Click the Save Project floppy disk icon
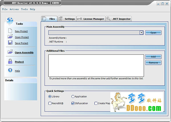Viewport: 171px width, 122px height. coord(10,43)
